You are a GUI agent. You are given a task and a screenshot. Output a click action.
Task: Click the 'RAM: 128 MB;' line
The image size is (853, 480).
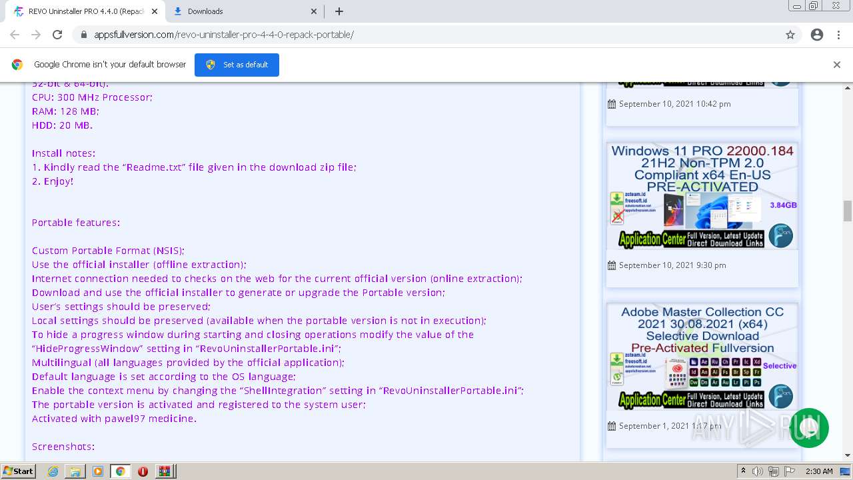(65, 111)
